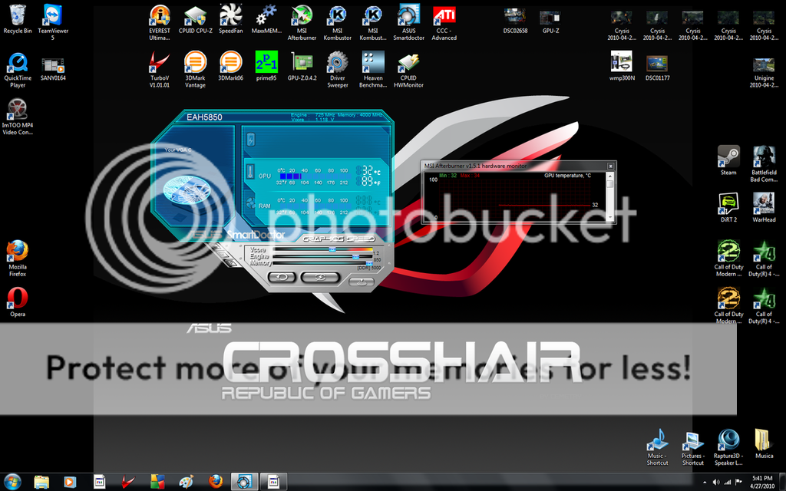Launch TurboV V1.01.01 desktop shortcut
This screenshot has width=786, height=491.
coord(160,69)
